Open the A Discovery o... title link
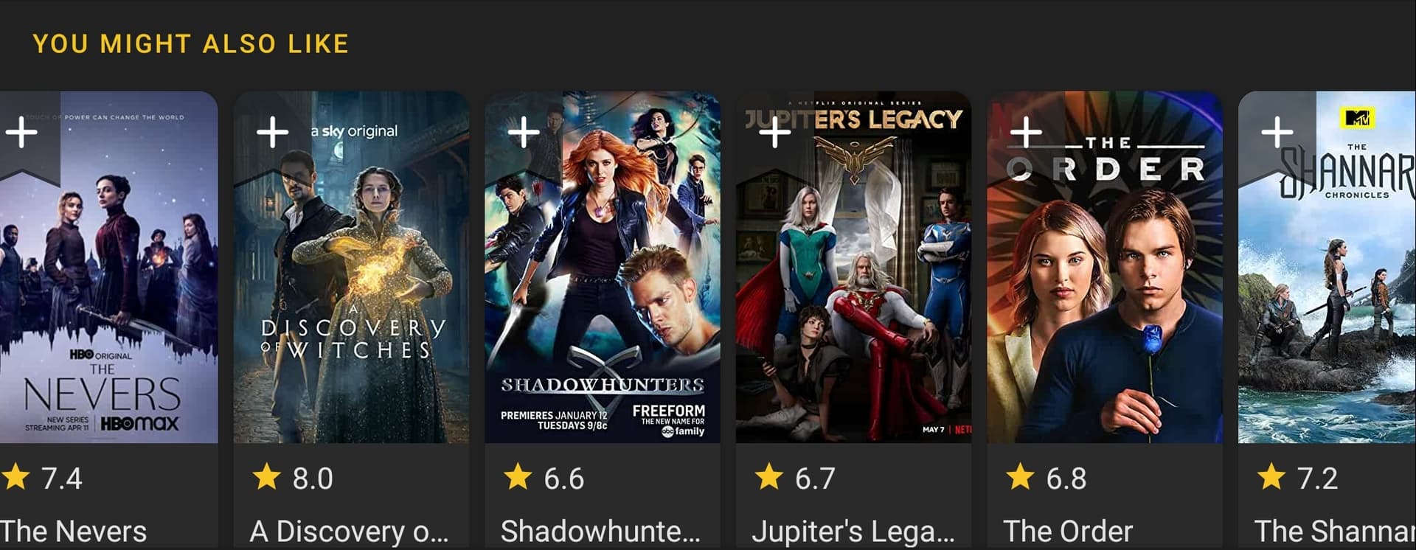1416x550 pixels. point(349,531)
